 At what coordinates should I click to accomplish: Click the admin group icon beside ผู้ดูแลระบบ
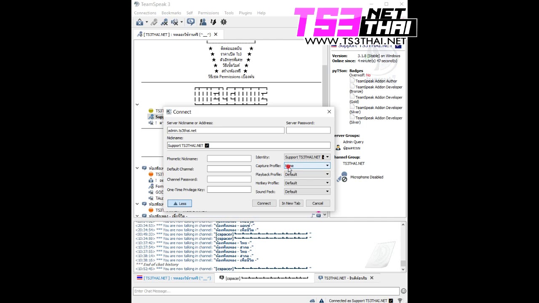point(338,148)
